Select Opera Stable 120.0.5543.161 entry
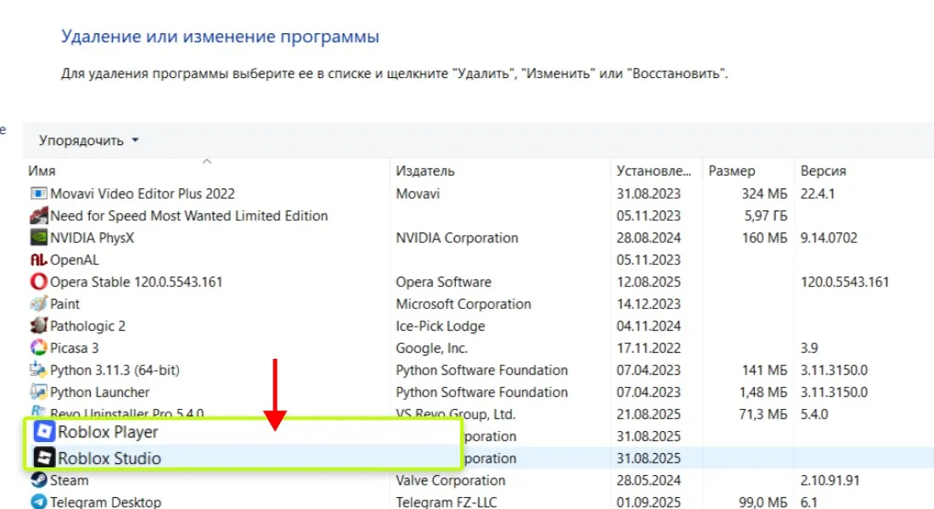 [x=137, y=282]
